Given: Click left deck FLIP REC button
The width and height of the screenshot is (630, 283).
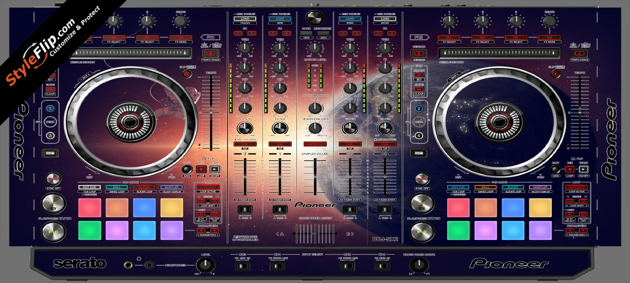Looking at the screenshot, I should 201,169.
